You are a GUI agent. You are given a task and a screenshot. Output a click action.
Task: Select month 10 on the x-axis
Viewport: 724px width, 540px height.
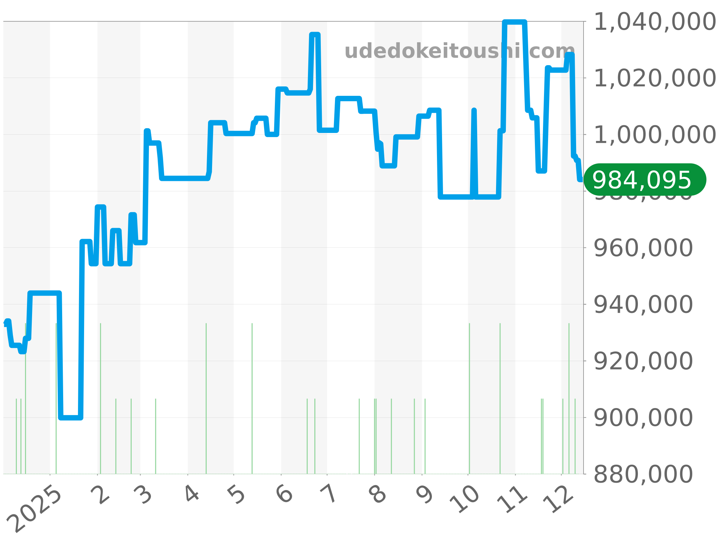coord(465,500)
